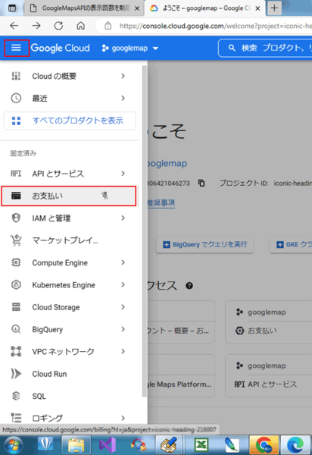Click the IAM shield icon
Image resolution: width=312 pixels, height=455 pixels.
(x=16, y=218)
